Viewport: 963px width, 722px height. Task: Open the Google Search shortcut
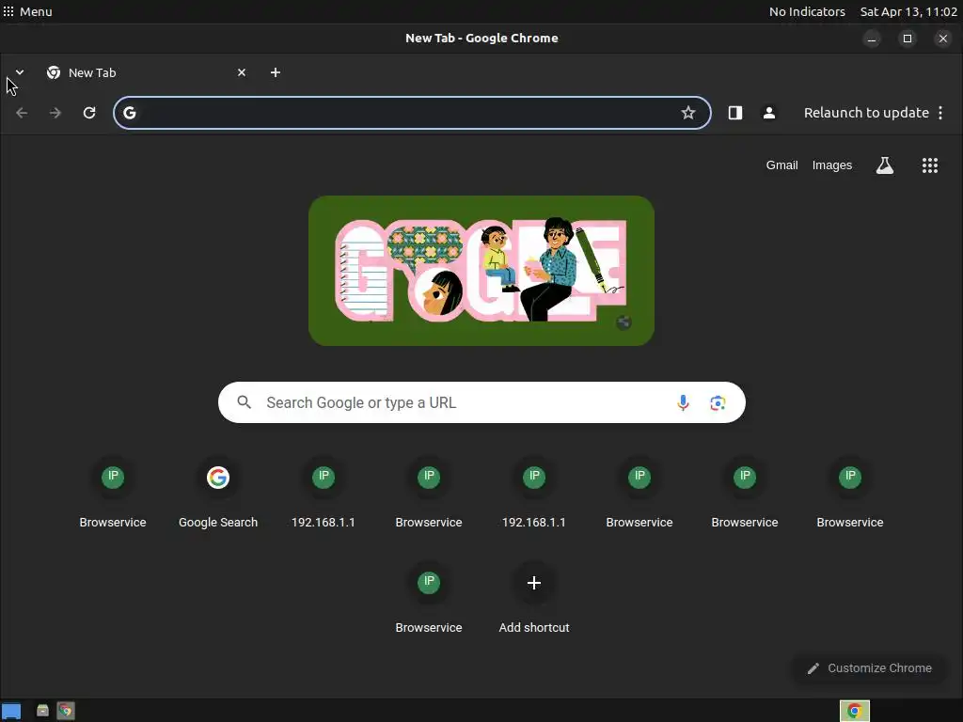point(218,493)
